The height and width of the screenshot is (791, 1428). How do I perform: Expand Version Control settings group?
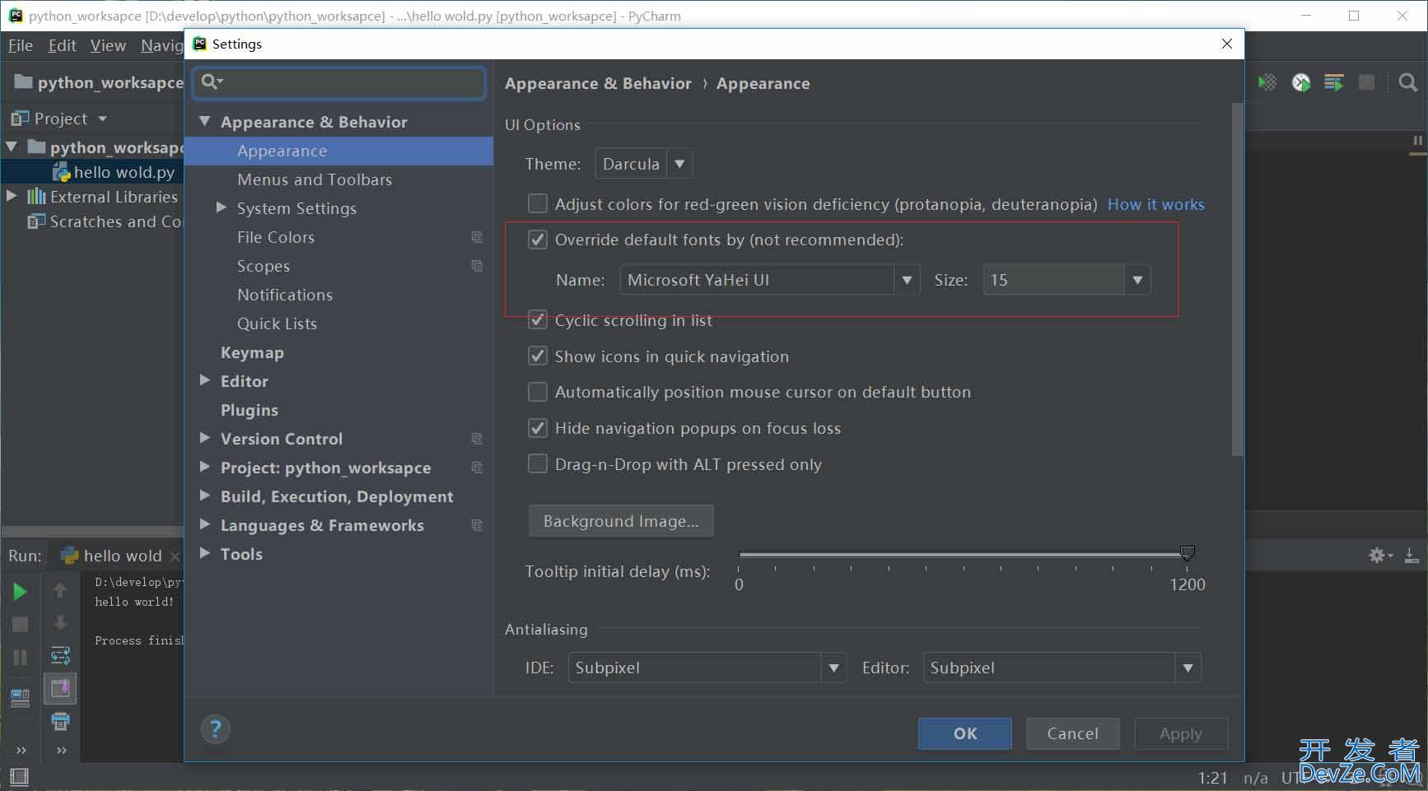pyautogui.click(x=205, y=438)
